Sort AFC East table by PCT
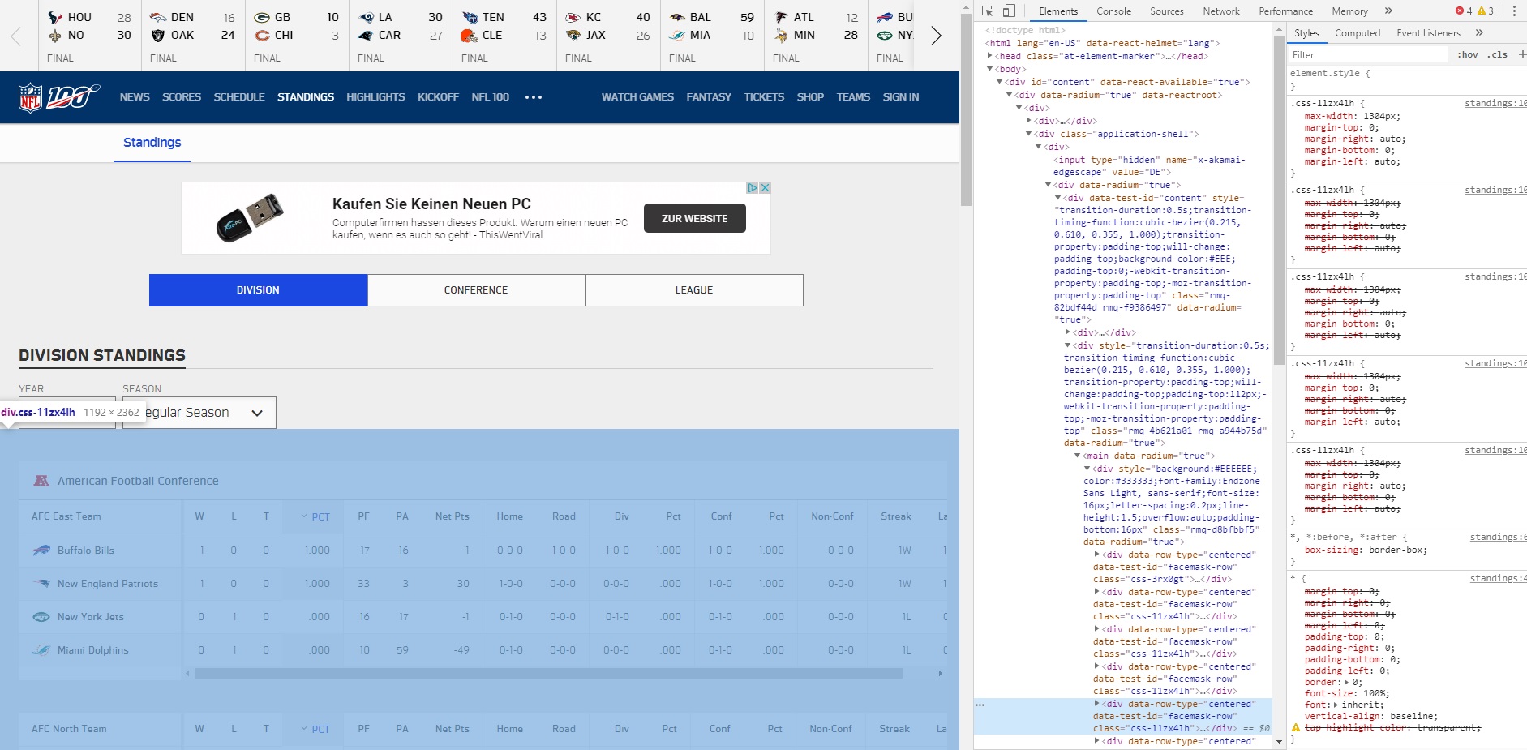The image size is (1527, 750). coord(315,516)
